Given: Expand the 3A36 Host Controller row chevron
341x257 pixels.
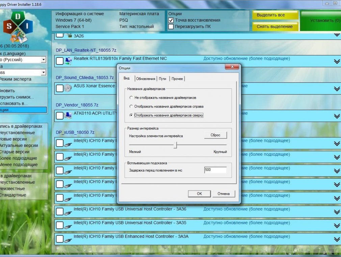Looking at the screenshot, I should tap(337, 212).
